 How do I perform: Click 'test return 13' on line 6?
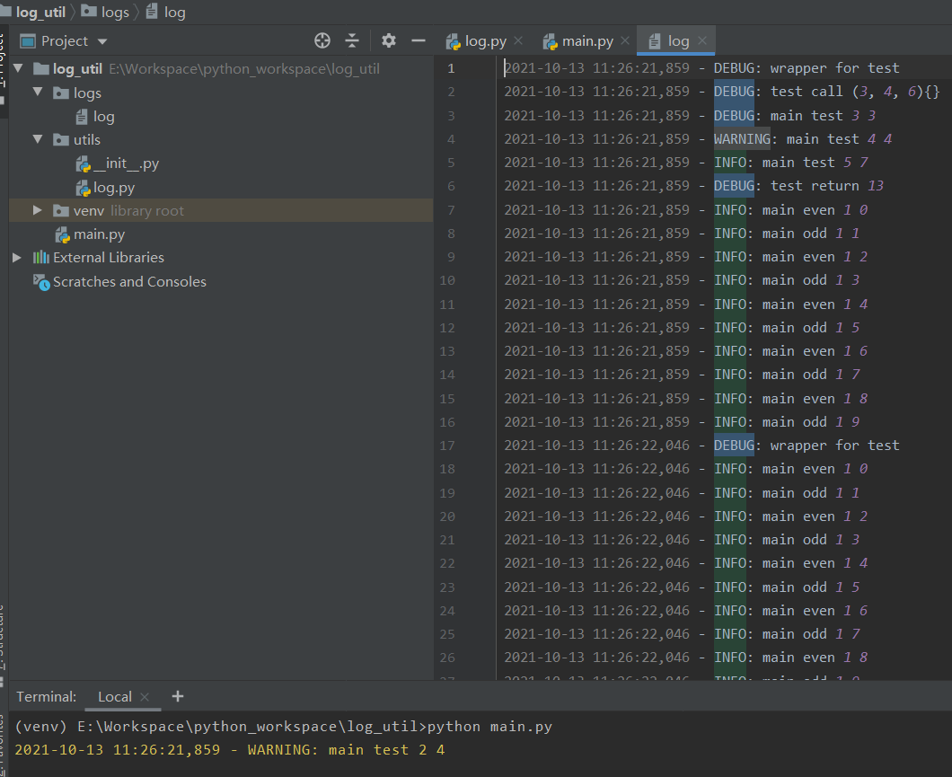coord(827,186)
